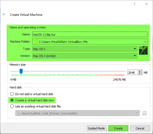
Task: Click the '24576 MB' maximum memory label
Action: [119, 80]
